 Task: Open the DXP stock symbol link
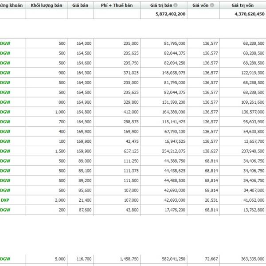5,200
